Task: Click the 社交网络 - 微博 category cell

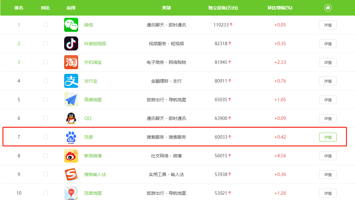Action: coord(166,156)
